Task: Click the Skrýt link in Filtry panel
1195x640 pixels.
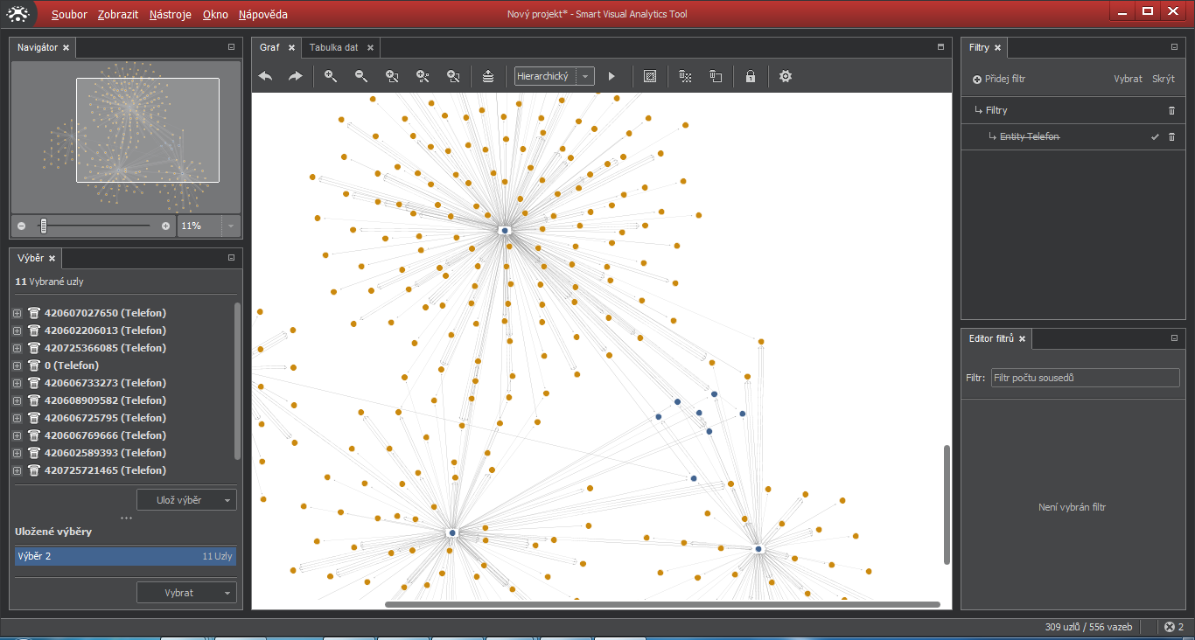Action: (1163, 79)
